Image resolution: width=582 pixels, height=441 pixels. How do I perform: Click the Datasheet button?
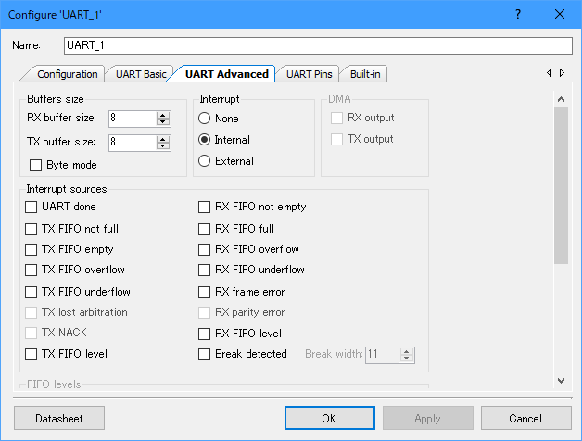59,418
